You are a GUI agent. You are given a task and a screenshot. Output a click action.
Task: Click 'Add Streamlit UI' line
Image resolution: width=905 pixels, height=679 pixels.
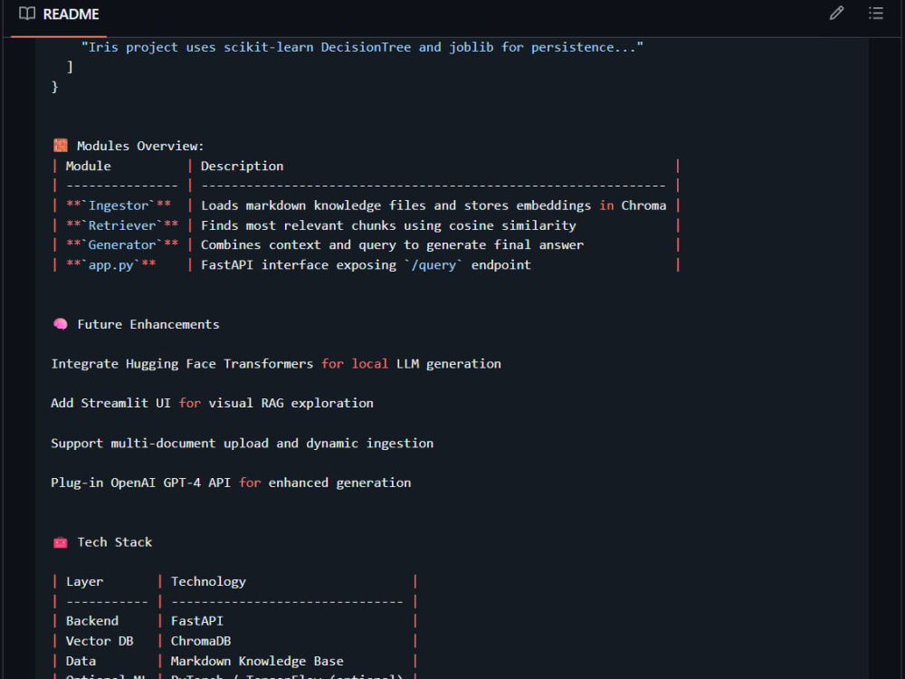click(x=212, y=403)
